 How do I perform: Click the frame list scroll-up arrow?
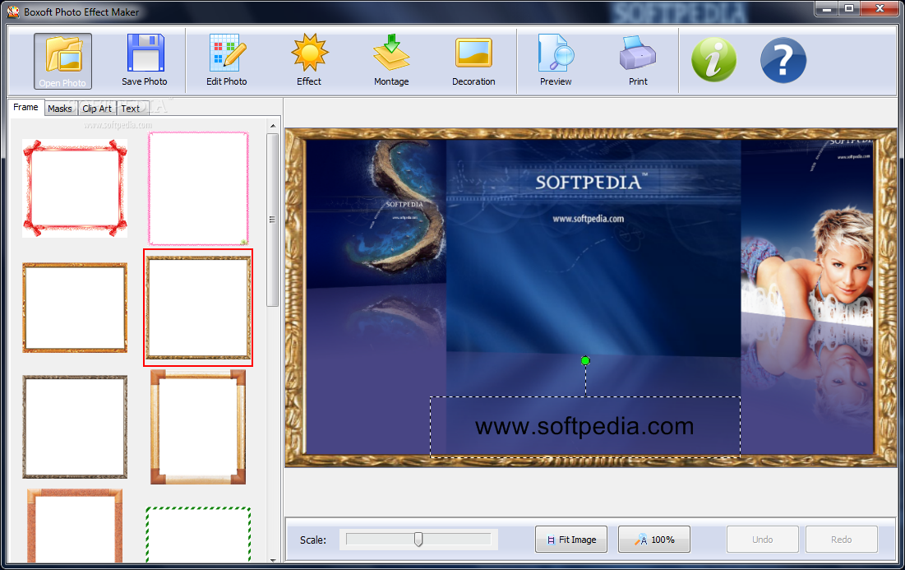[x=273, y=125]
